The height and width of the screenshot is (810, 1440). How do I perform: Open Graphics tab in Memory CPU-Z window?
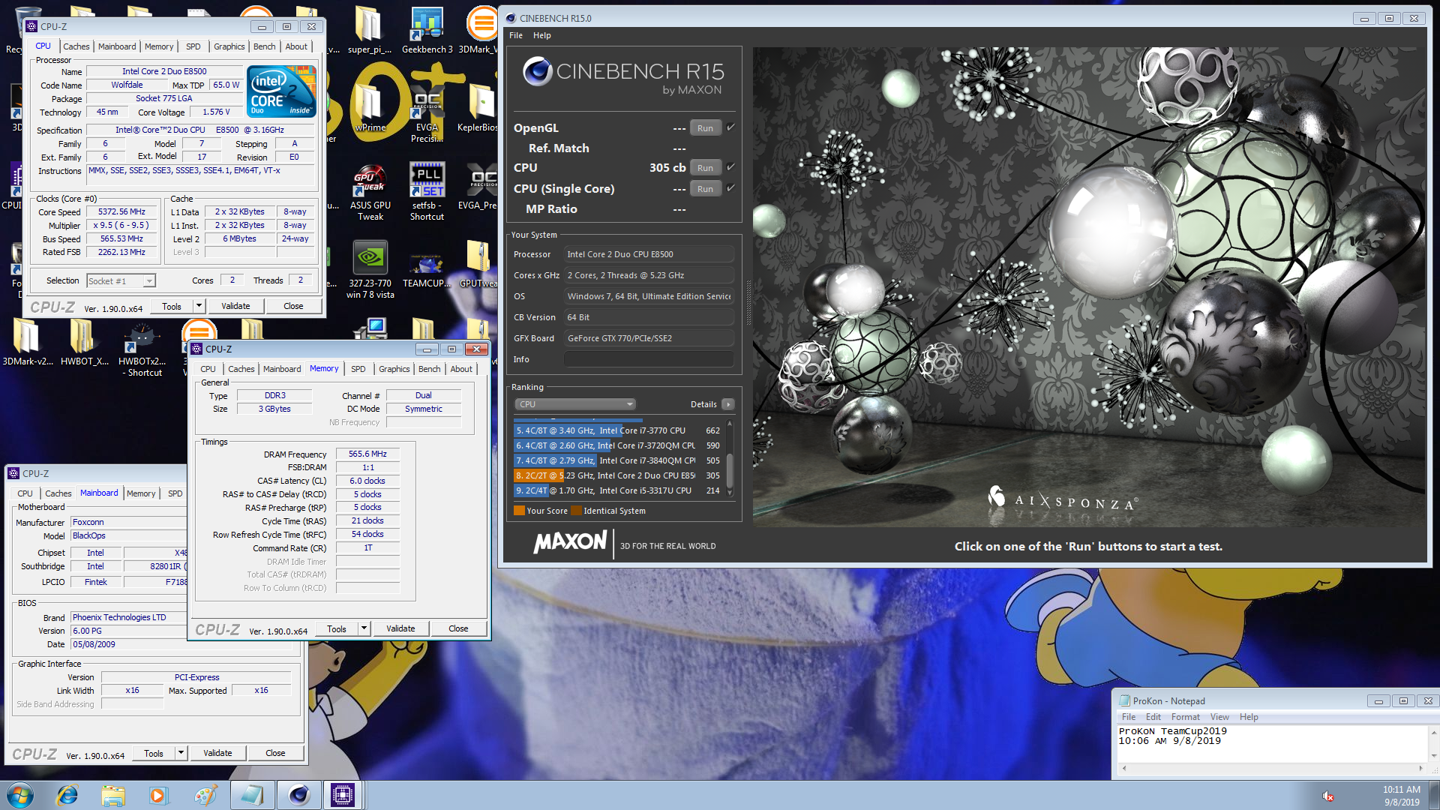[394, 369]
